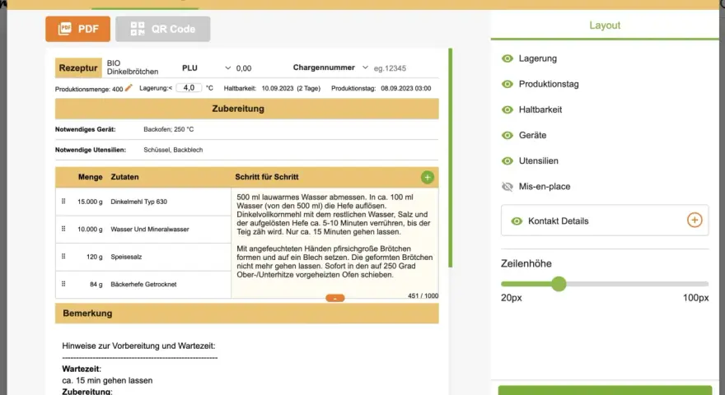Click the ingredient Wasser Und Mineralwasser

[150, 229]
